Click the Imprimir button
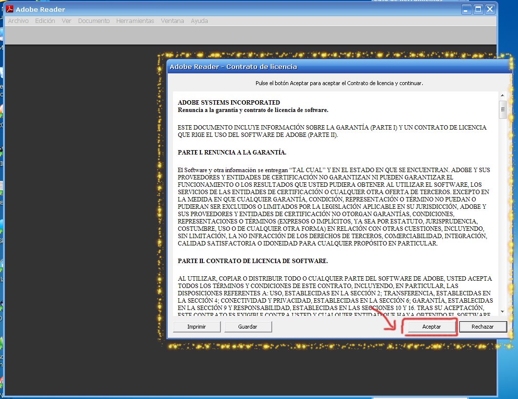This screenshot has height=399, width=518. (x=196, y=327)
